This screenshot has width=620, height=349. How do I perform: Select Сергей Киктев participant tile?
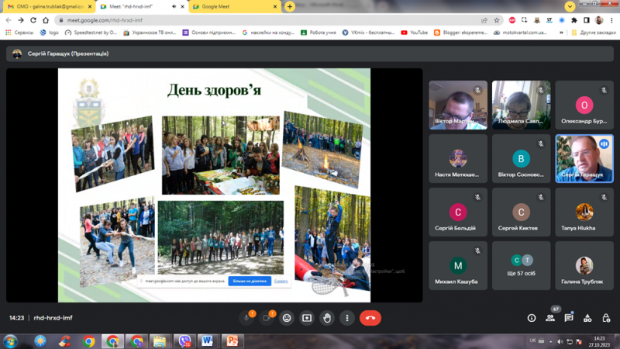[x=521, y=212]
